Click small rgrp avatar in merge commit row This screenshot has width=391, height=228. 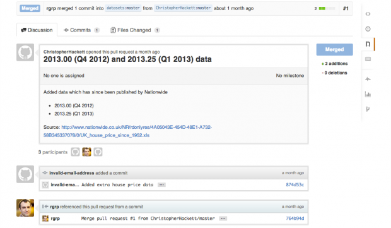click(45, 219)
